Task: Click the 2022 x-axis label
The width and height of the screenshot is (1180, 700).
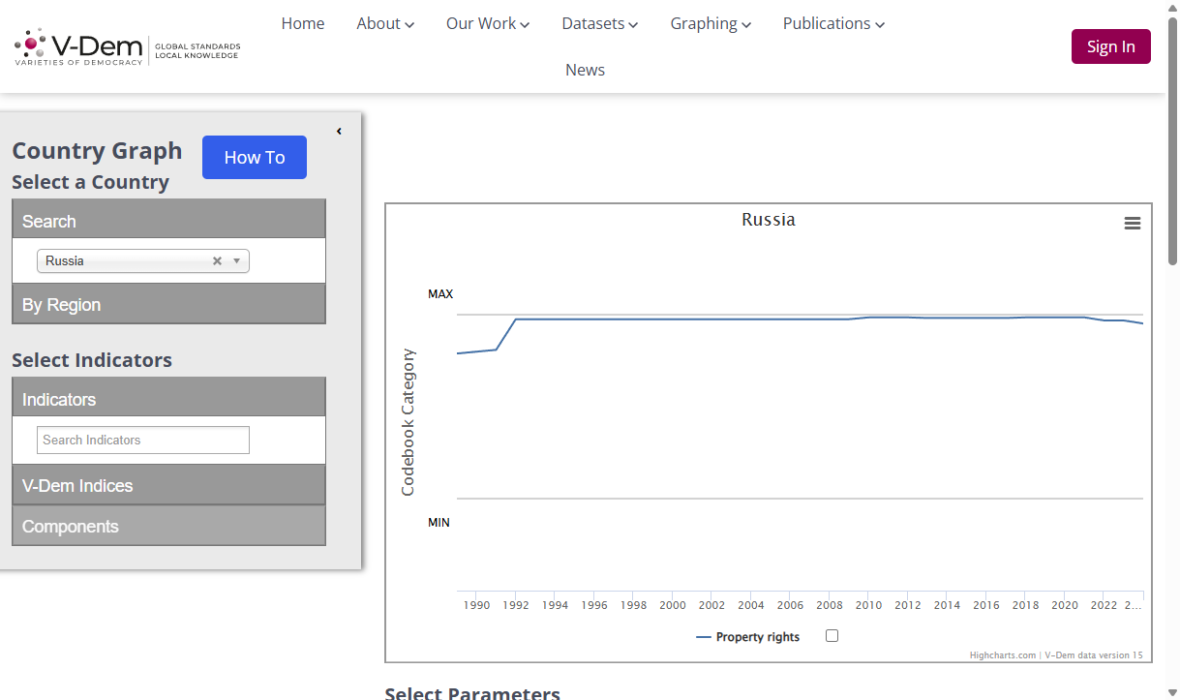Action: [1104, 605]
